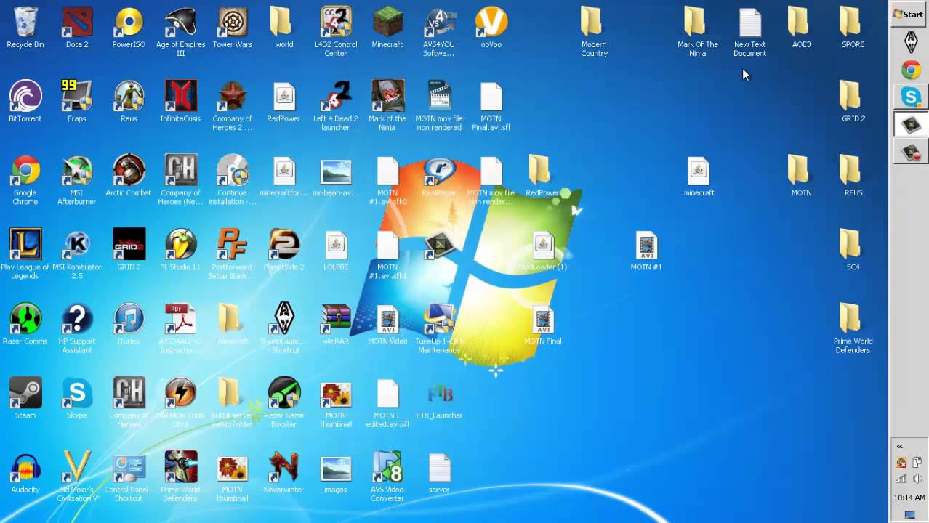This screenshot has width=929, height=523.
Task: Switch to Skype in the taskbar
Action: [x=911, y=97]
